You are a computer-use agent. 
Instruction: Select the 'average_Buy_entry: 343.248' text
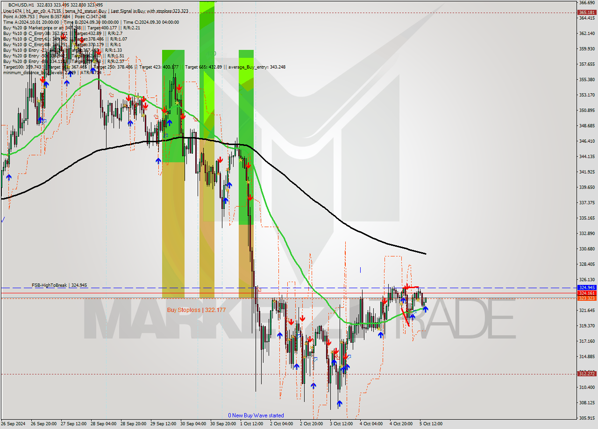click(x=256, y=67)
